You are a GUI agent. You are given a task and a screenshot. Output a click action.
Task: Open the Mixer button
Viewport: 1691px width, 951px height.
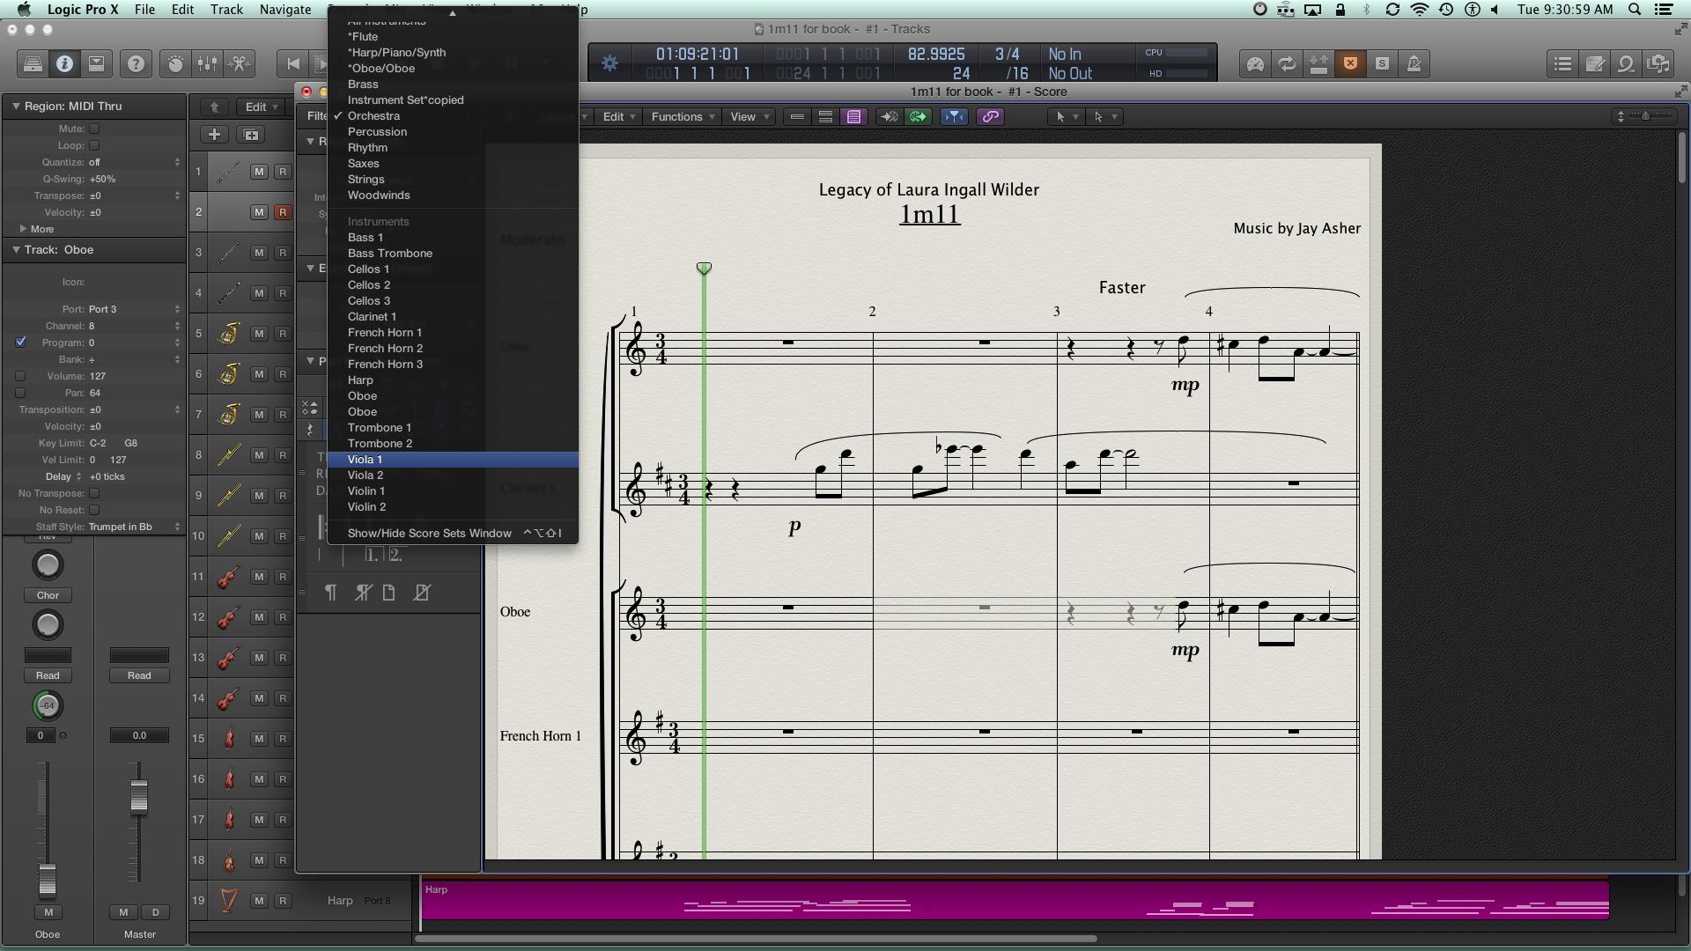(x=207, y=63)
